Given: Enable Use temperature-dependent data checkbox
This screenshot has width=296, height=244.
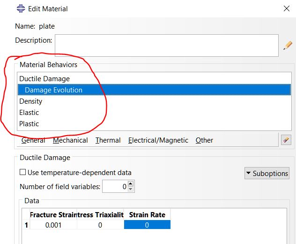Looking at the screenshot, I should (23, 172).
